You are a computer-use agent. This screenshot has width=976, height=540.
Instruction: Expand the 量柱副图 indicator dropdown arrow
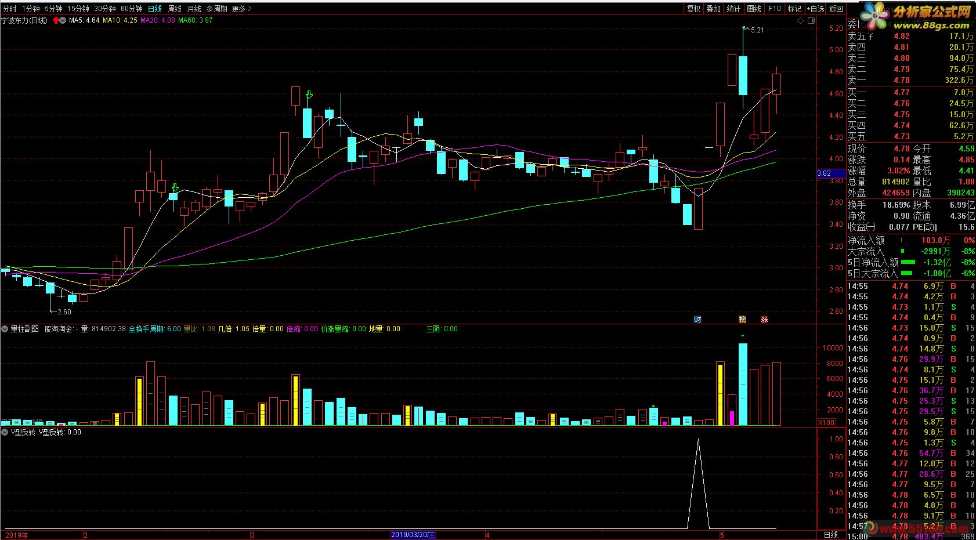[x=5, y=329]
